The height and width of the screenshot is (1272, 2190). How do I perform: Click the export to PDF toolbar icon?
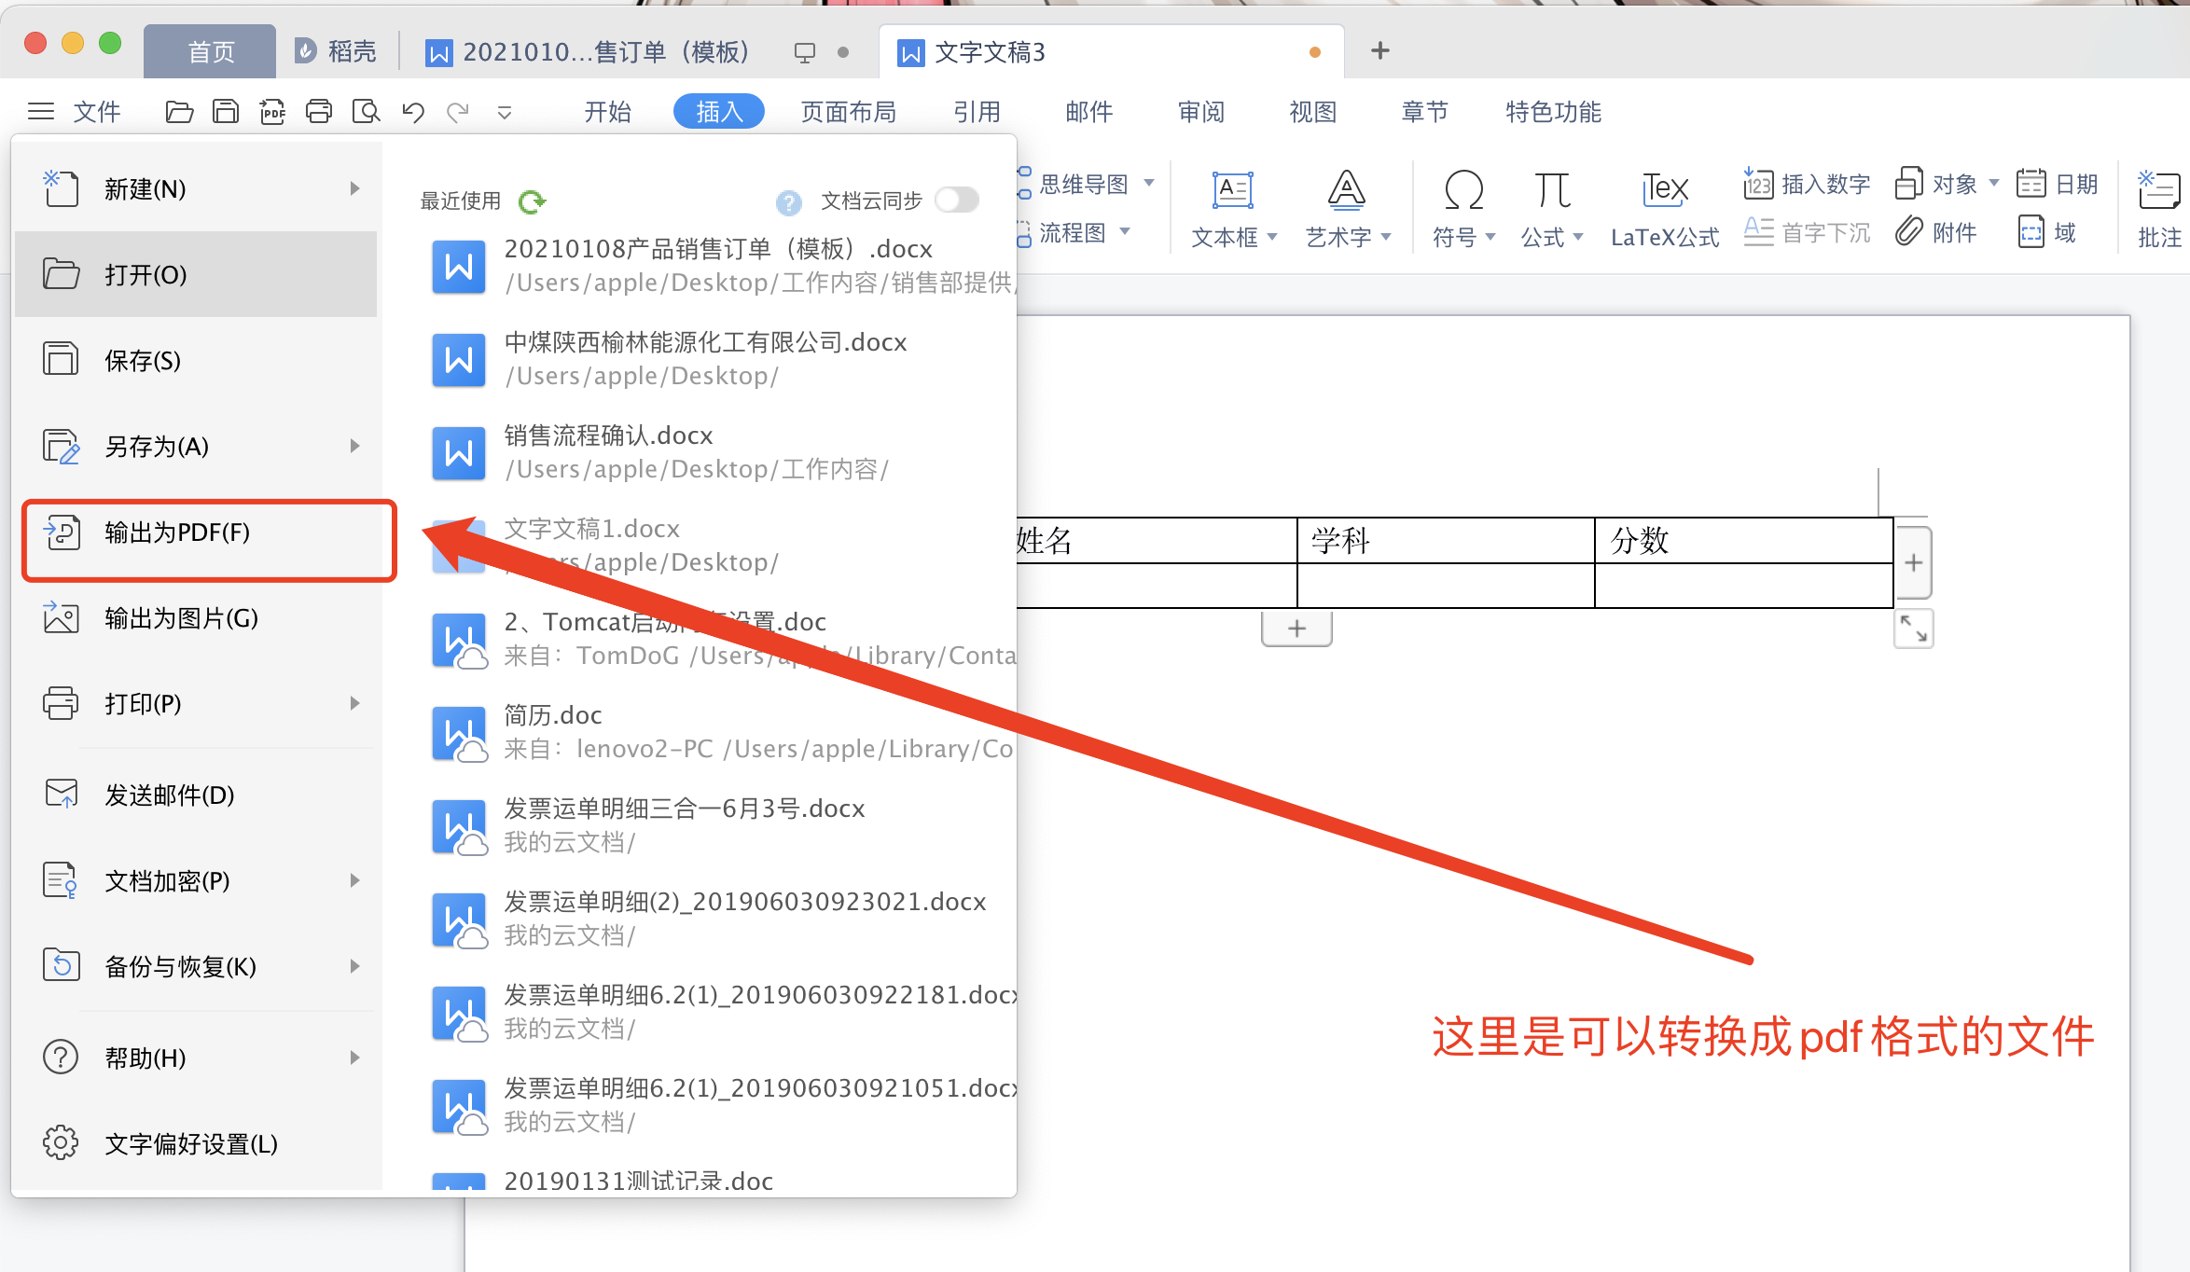272,112
